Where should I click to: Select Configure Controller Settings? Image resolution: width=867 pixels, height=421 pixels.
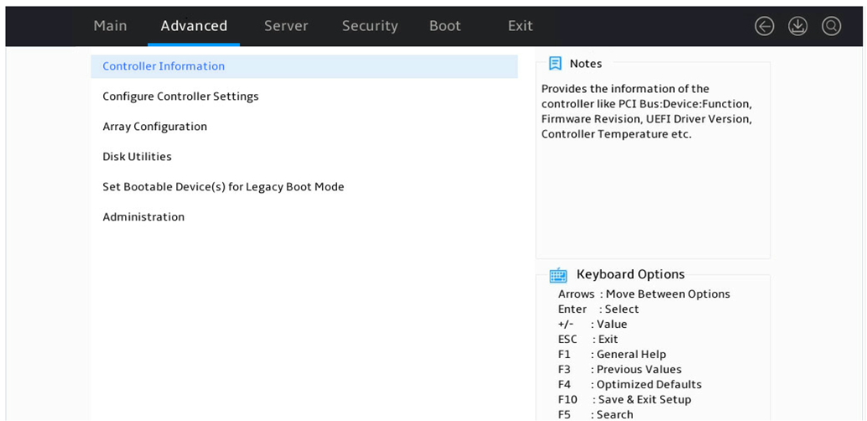pos(304,96)
